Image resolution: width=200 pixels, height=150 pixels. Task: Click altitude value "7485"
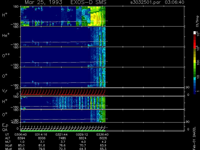pos(62,138)
